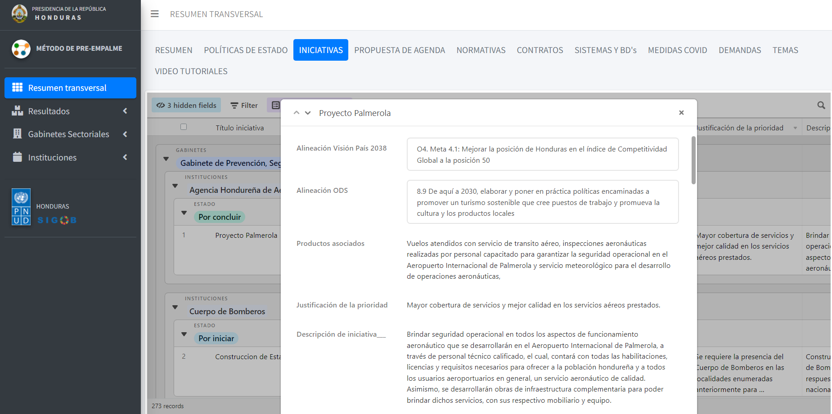Collapse the Gabinete de Prevención group

click(166, 159)
